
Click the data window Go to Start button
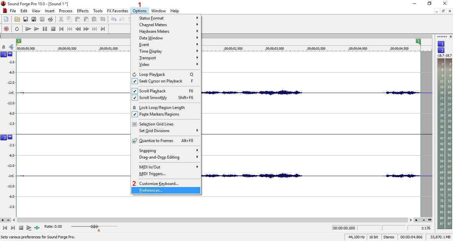point(5,228)
